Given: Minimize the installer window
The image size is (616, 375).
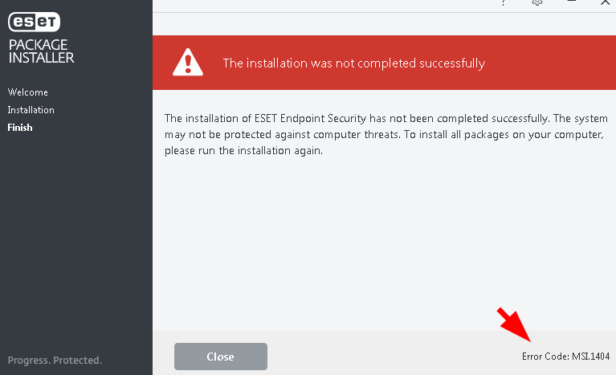Looking at the screenshot, I should (571, 2).
